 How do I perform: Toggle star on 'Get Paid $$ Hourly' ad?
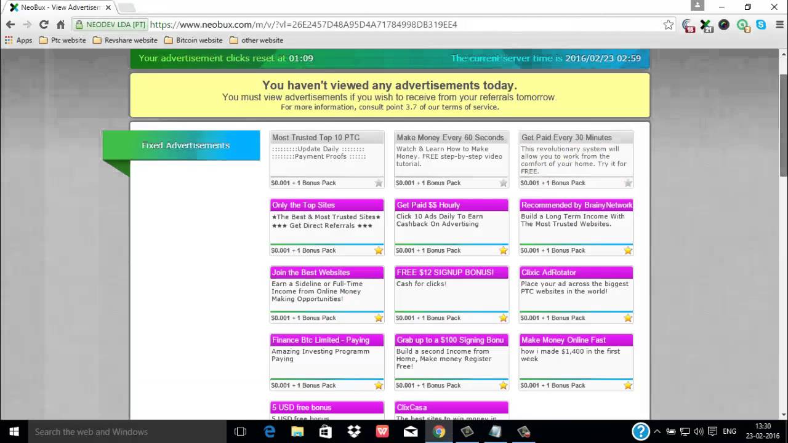tap(503, 250)
